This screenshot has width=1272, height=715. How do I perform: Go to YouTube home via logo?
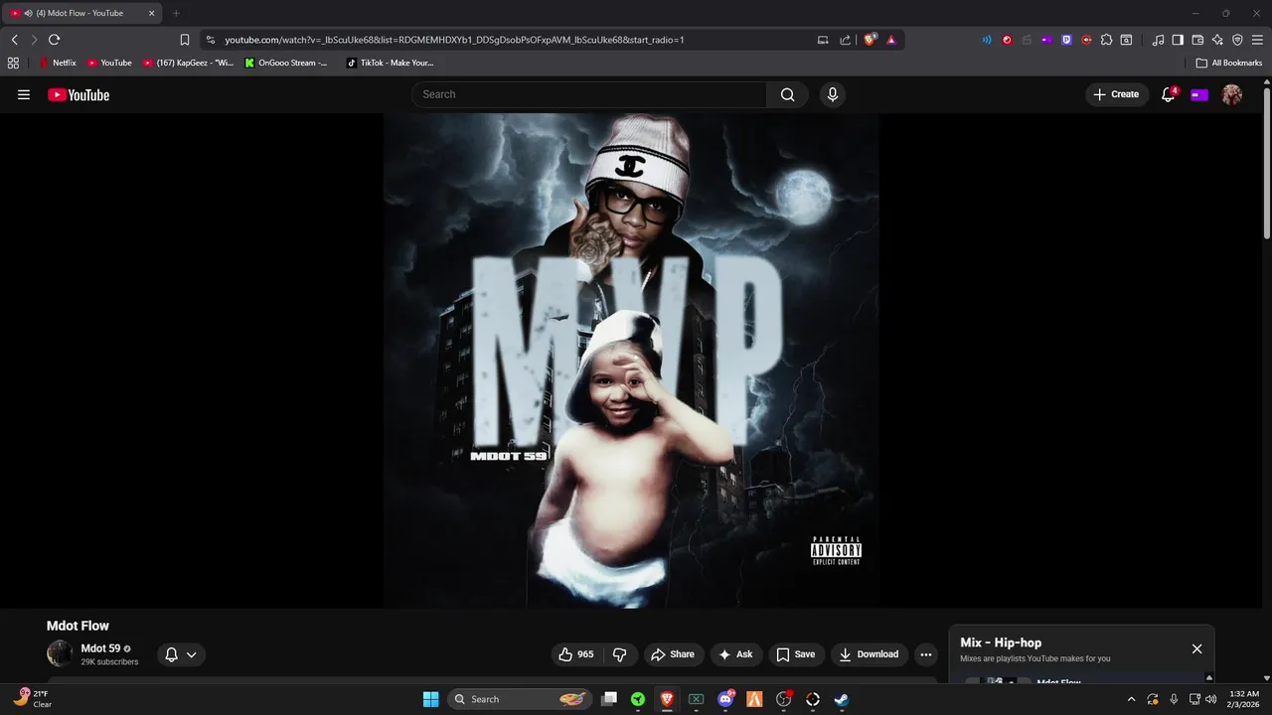[x=79, y=95]
